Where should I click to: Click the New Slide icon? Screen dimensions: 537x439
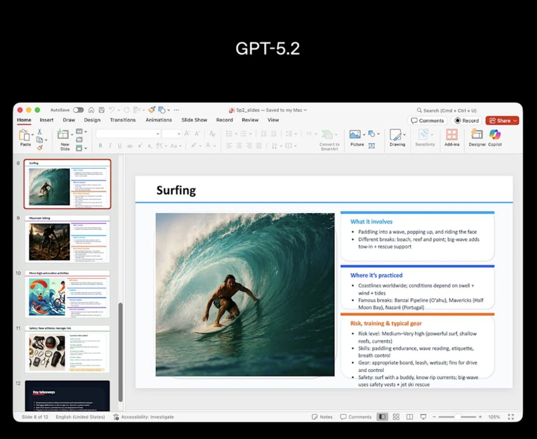tap(63, 134)
